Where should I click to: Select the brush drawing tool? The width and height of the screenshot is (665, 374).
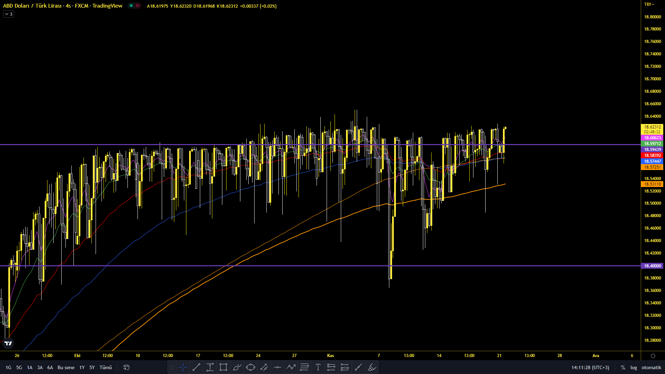point(237,367)
